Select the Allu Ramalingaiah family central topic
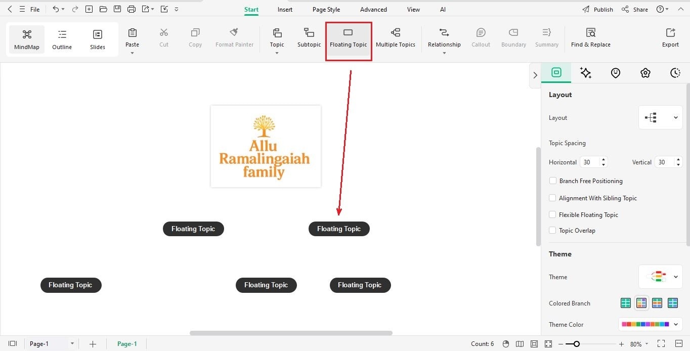Screen dimensions: 690x351 tap(266, 146)
